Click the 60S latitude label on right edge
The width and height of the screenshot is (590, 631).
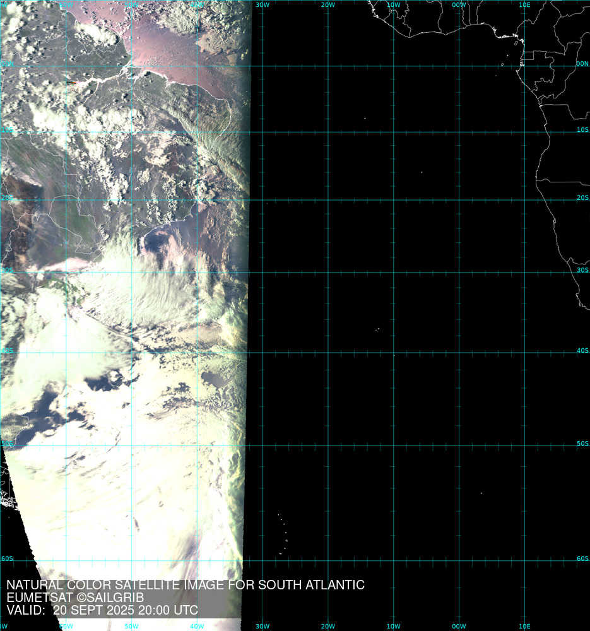click(x=582, y=558)
